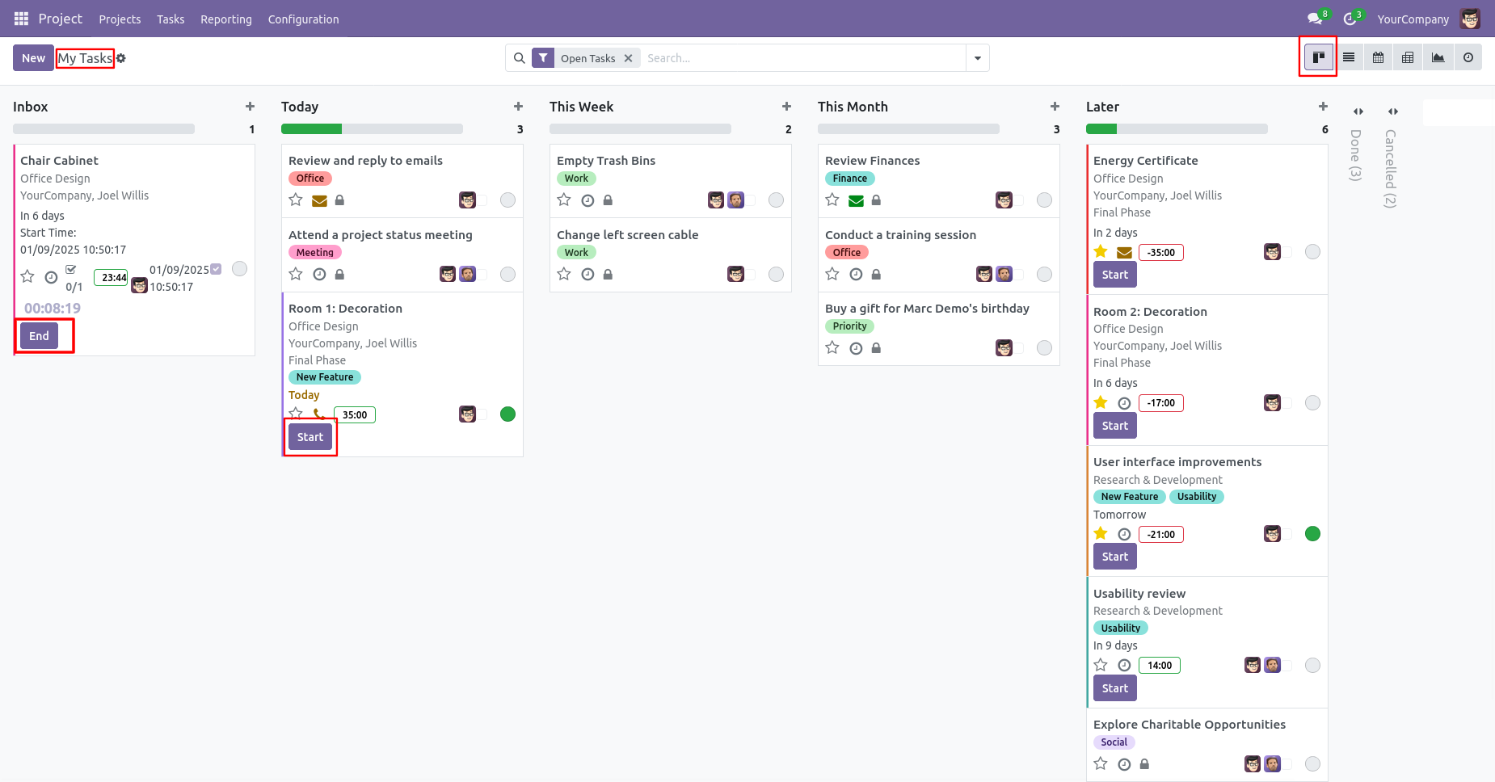Click the Later column progress bar

(1177, 129)
